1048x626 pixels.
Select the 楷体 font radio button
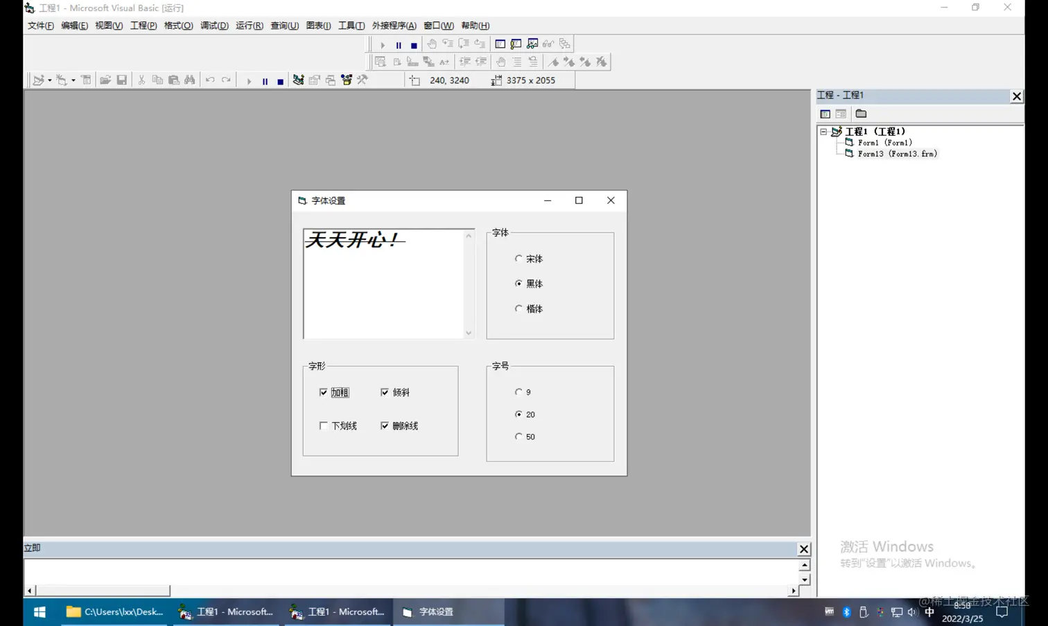coord(529,308)
